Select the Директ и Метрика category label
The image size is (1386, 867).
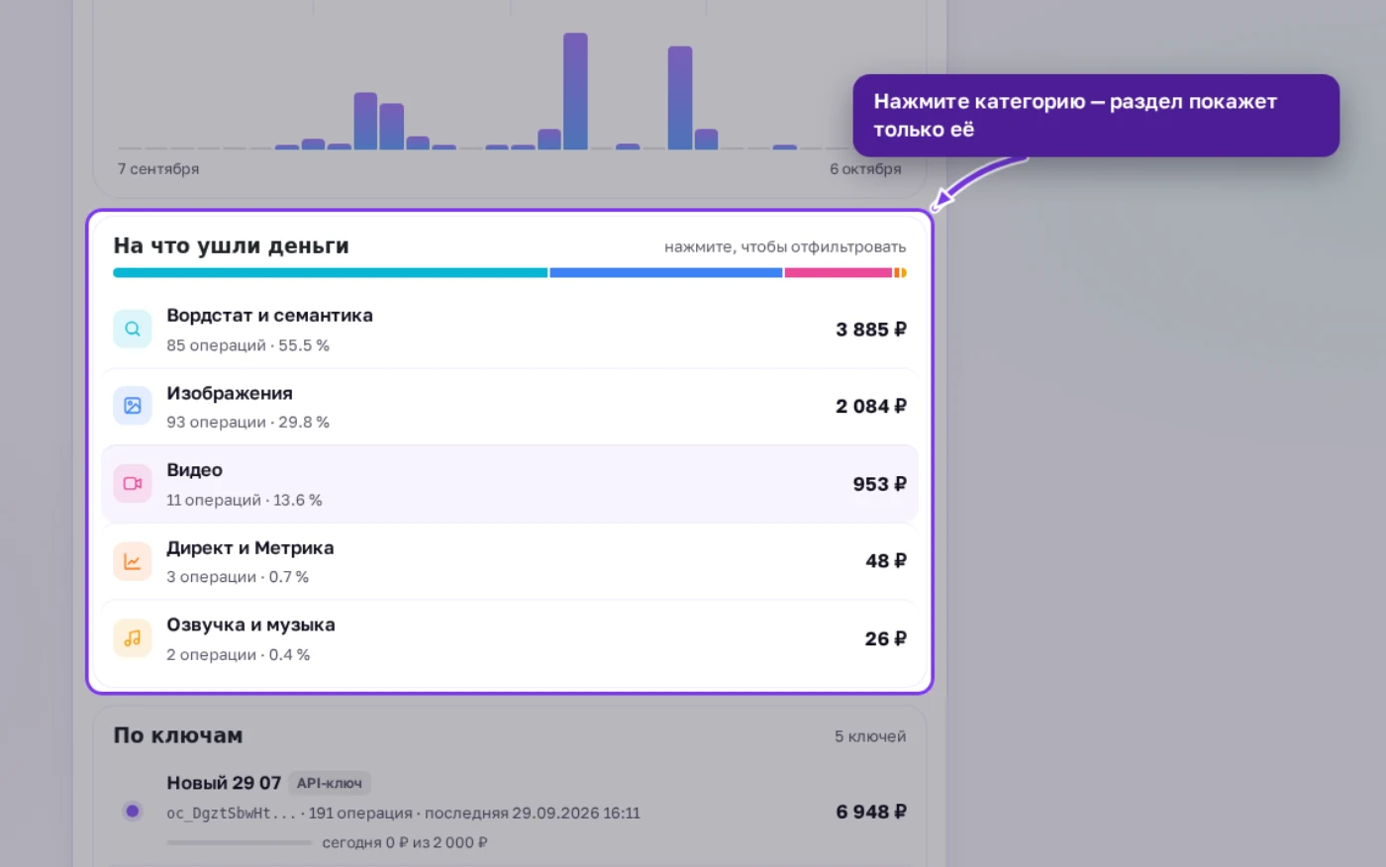click(250, 547)
